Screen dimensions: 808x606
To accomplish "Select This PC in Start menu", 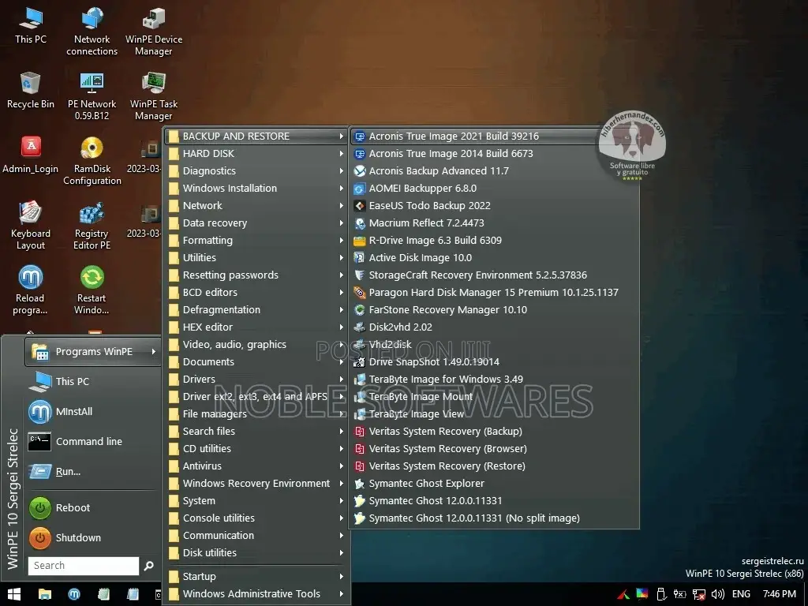I will coord(93,381).
